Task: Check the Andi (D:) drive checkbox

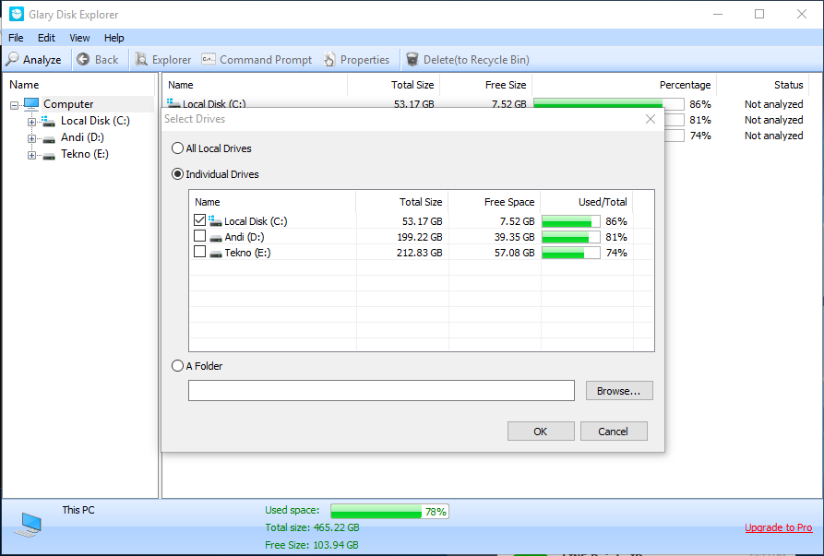Action: (200, 237)
